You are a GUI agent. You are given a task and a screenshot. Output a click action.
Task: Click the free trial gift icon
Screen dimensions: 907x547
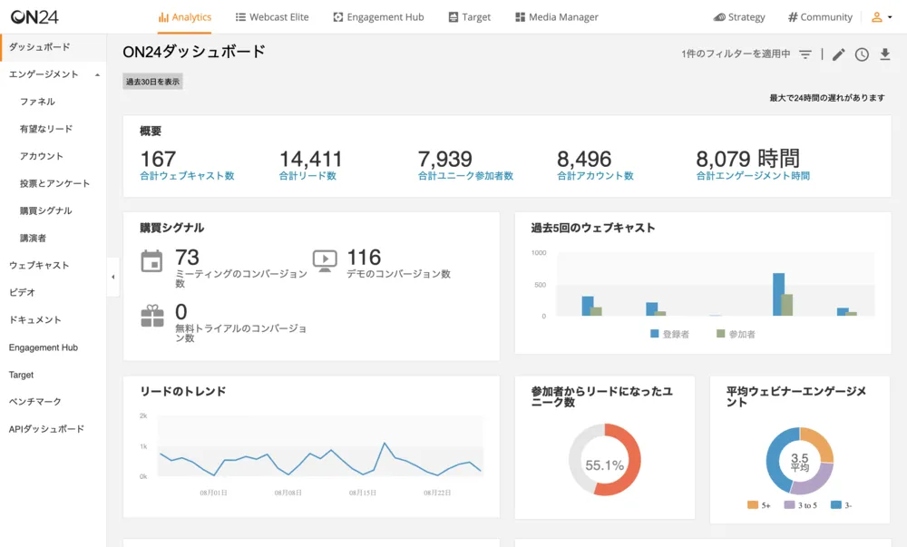tap(152, 316)
